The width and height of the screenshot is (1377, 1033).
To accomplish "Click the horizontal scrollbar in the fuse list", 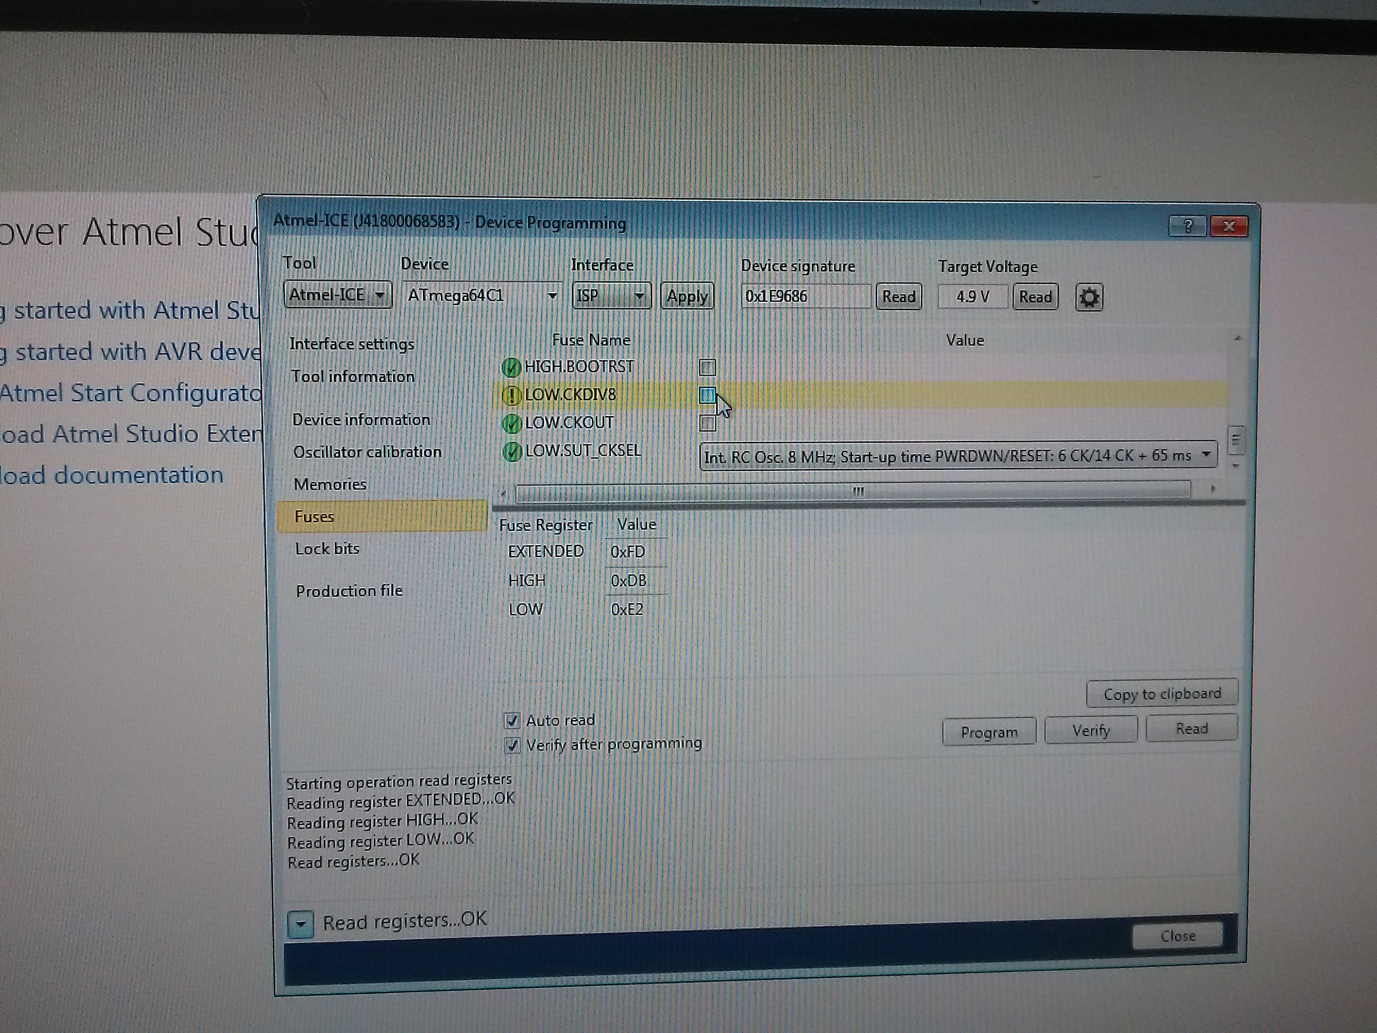I will (854, 492).
